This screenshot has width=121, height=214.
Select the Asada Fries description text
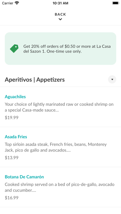(56, 147)
